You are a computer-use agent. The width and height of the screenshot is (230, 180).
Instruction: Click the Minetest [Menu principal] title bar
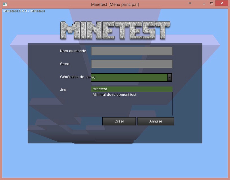(115, 4)
